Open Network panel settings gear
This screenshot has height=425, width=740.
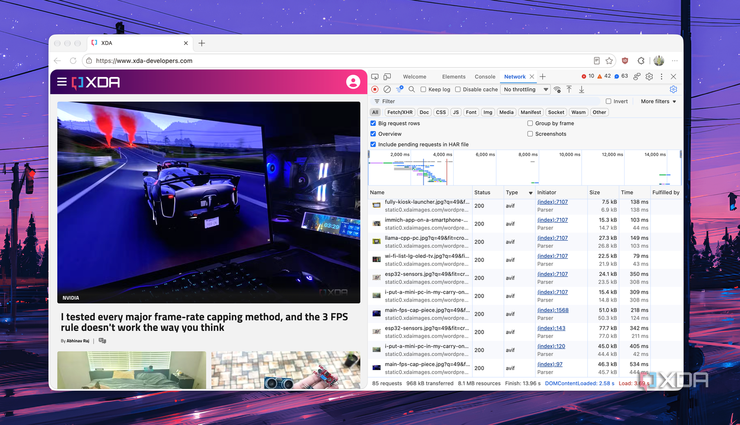point(673,89)
